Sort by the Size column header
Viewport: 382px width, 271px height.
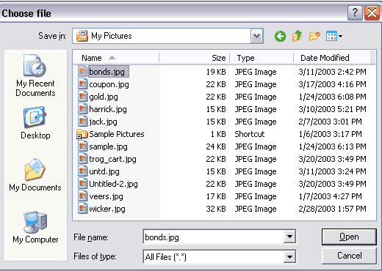(x=194, y=58)
